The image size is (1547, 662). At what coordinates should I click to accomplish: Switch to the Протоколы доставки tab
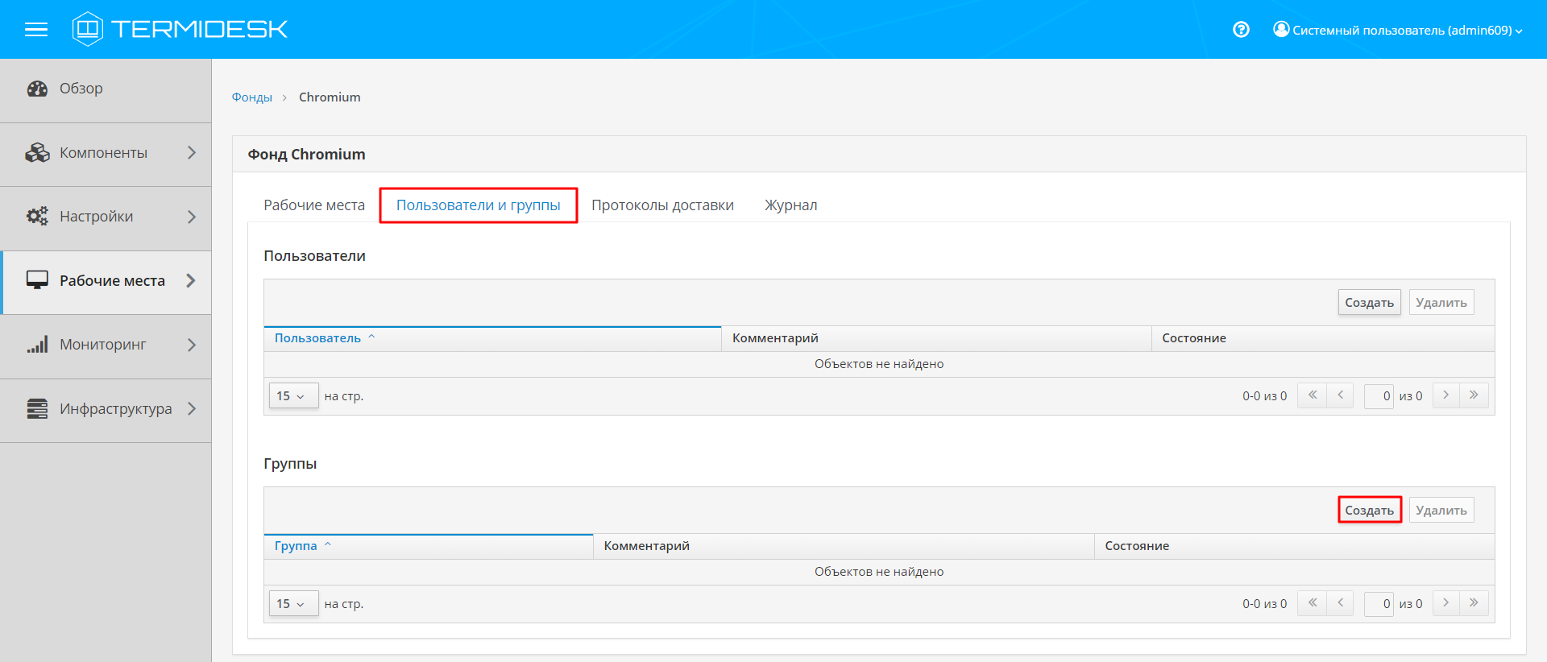pyautogui.click(x=662, y=205)
